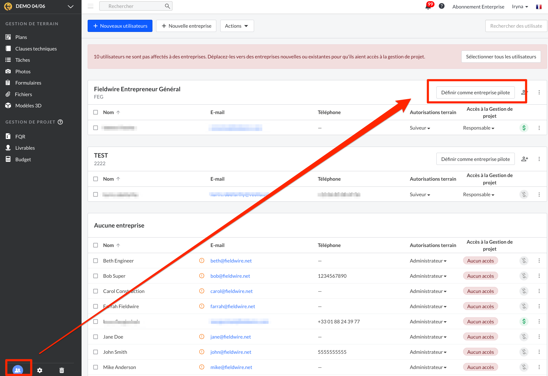Screen dimensions: 548x376
Task: Select the John Smith checkbox
Action: click(x=96, y=352)
